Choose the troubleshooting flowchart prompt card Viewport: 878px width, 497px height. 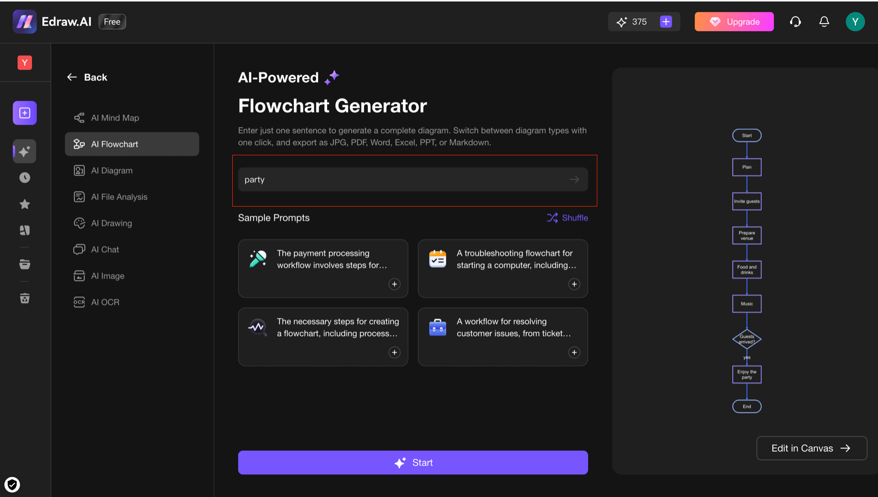(503, 269)
